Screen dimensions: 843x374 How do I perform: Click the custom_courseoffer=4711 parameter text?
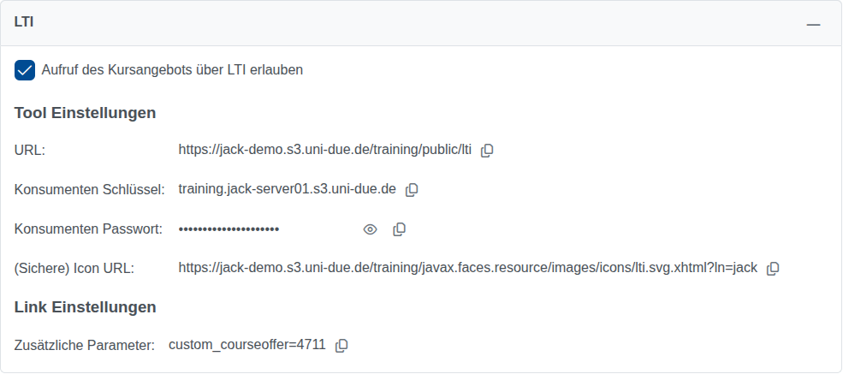click(x=247, y=345)
